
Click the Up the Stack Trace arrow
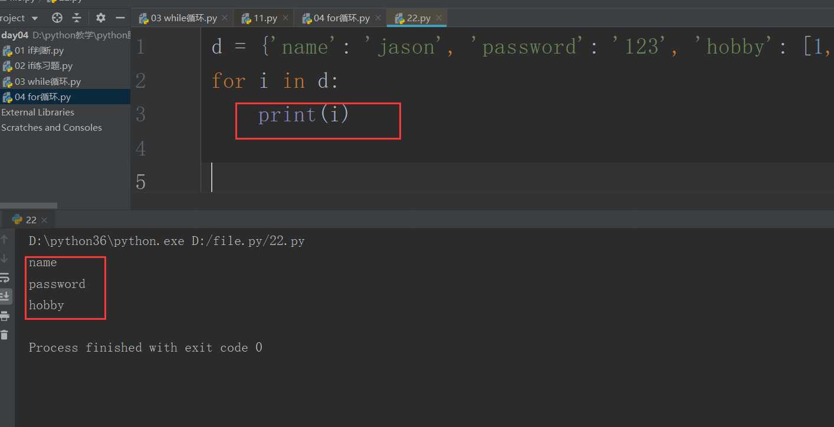4,239
